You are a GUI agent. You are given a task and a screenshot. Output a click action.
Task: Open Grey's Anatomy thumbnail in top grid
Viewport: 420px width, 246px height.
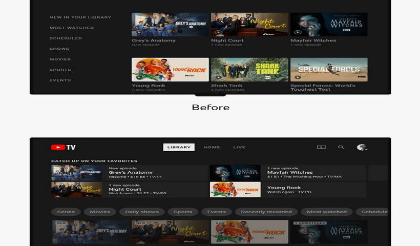[170, 25]
